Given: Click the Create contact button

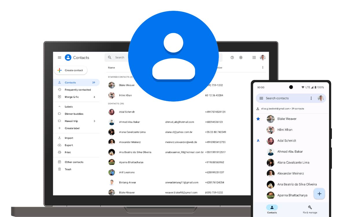Looking at the screenshot, I should coord(71,70).
